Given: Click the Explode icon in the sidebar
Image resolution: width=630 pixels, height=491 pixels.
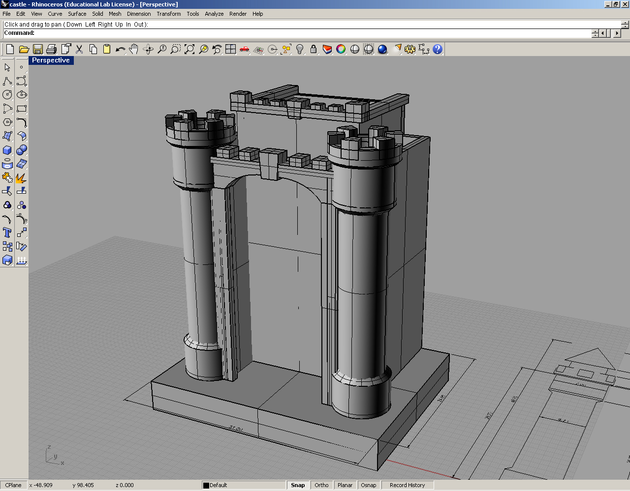Looking at the screenshot, I should (x=21, y=177).
